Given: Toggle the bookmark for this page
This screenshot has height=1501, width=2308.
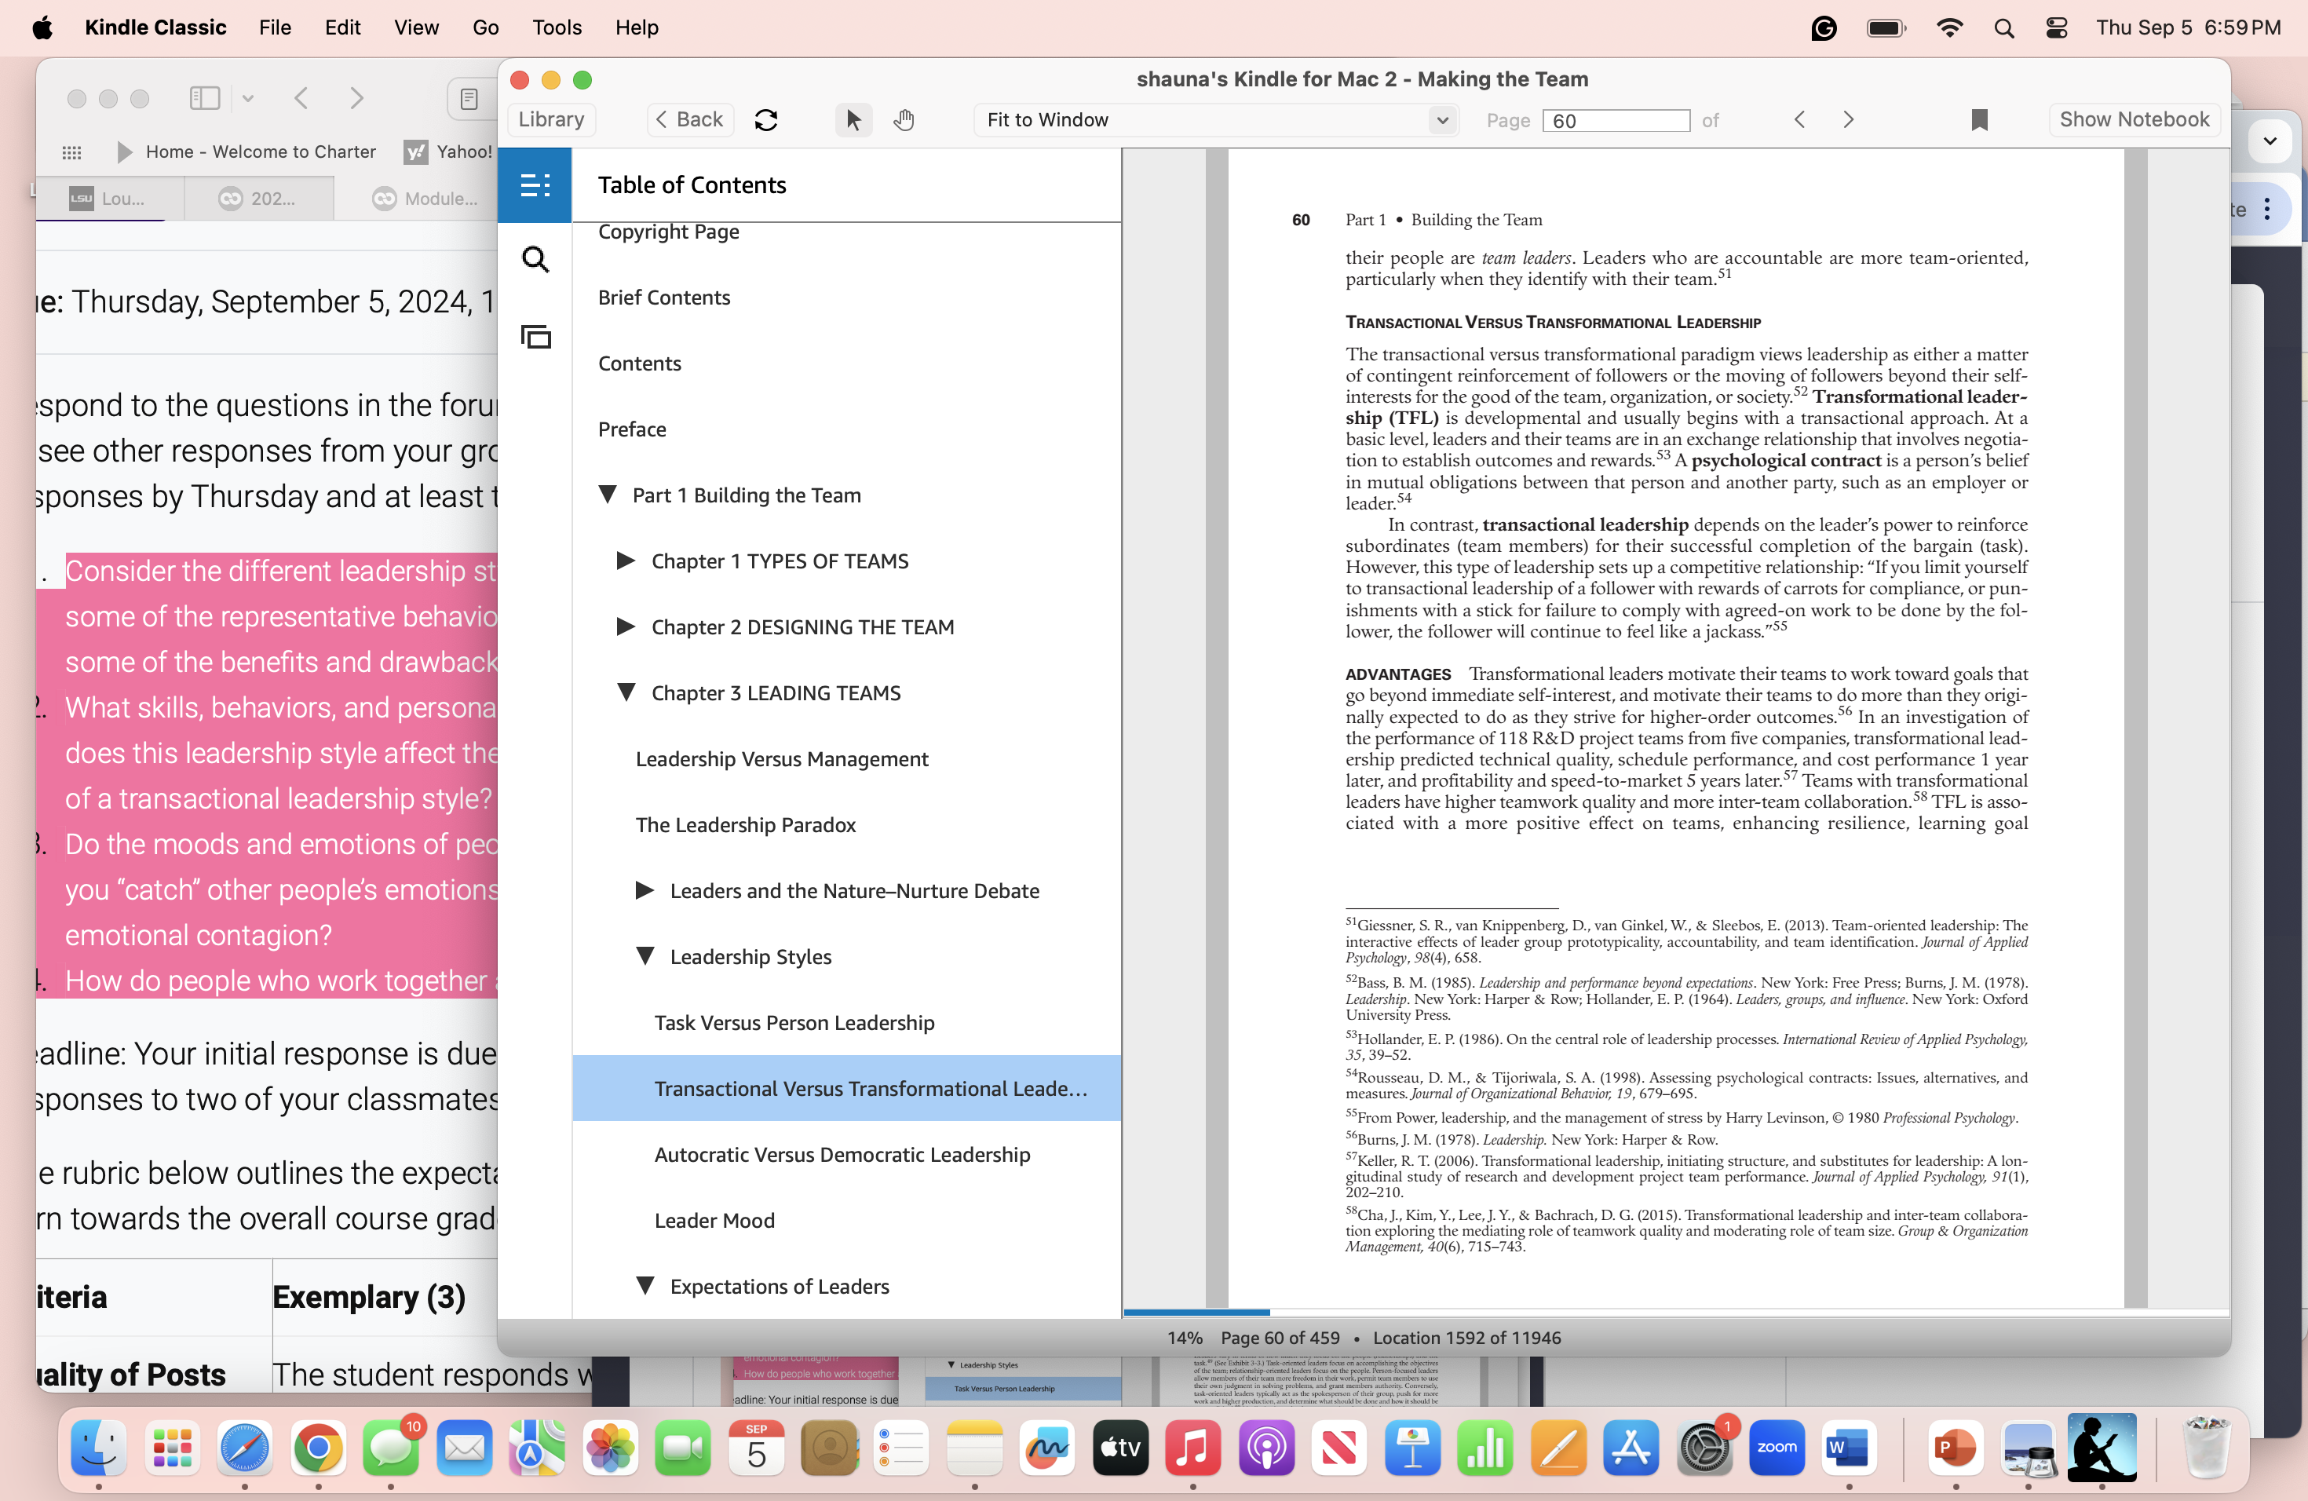Looking at the screenshot, I should coord(1979,120).
